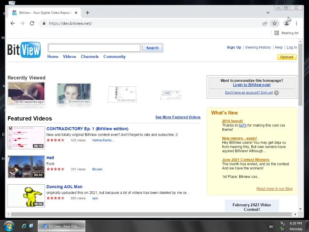This screenshot has height=232, width=309.
Task: Open the Hell video title link
Action: pos(50,158)
